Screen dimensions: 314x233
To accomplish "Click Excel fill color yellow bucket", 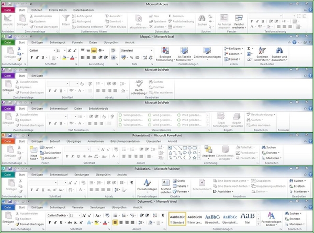I will tap(64, 57).
